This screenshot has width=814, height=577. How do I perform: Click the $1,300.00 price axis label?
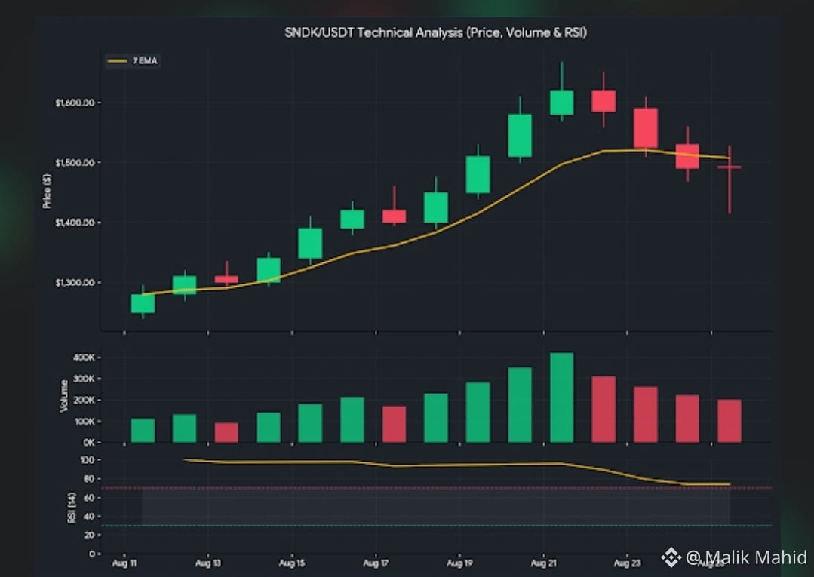[75, 283]
